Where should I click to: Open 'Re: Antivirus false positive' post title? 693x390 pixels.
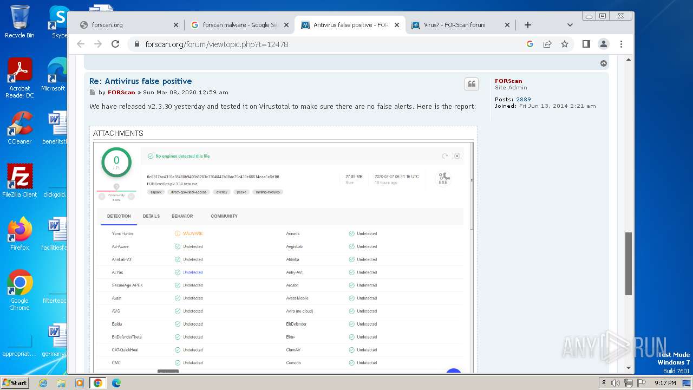pyautogui.click(x=141, y=81)
